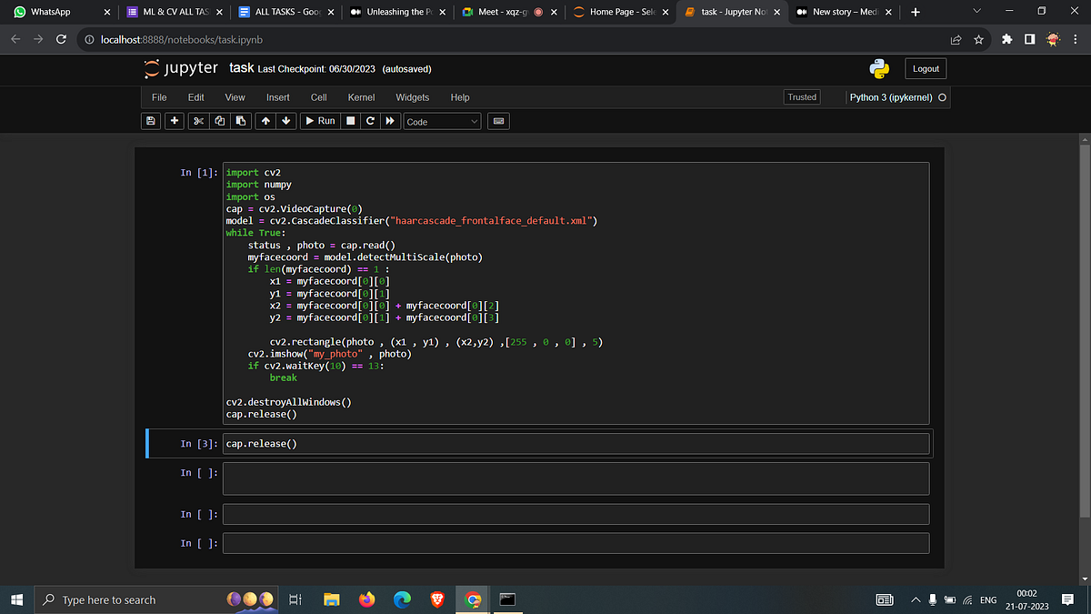Open the Kernel menu
1091x614 pixels.
[361, 97]
